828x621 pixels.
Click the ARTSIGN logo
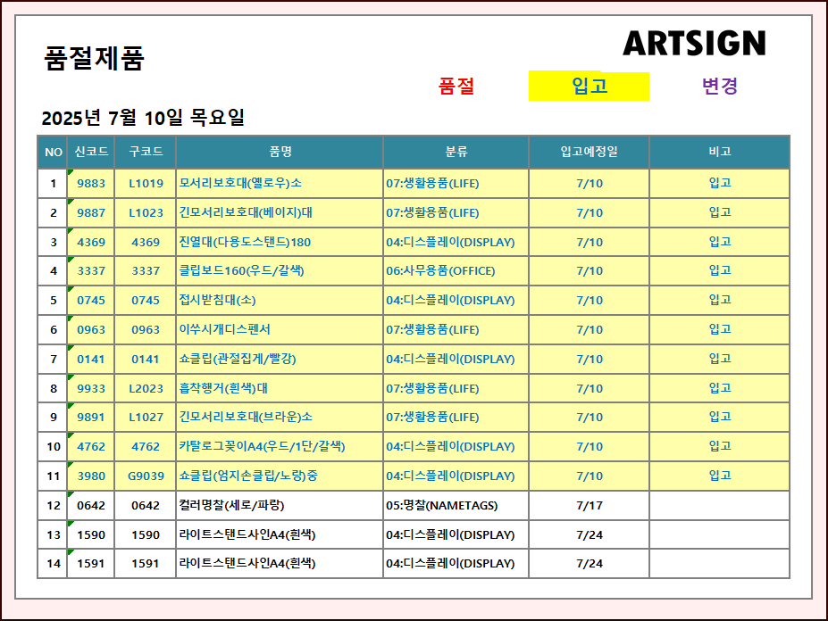pyautogui.click(x=693, y=43)
